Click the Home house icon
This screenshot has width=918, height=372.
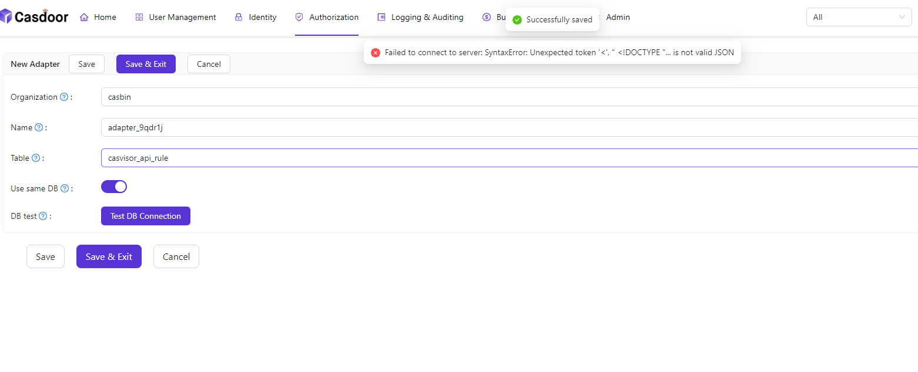(83, 17)
